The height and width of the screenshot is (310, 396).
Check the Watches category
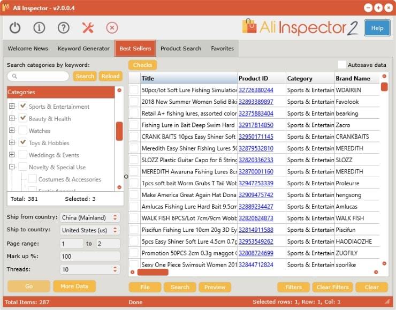click(x=23, y=130)
